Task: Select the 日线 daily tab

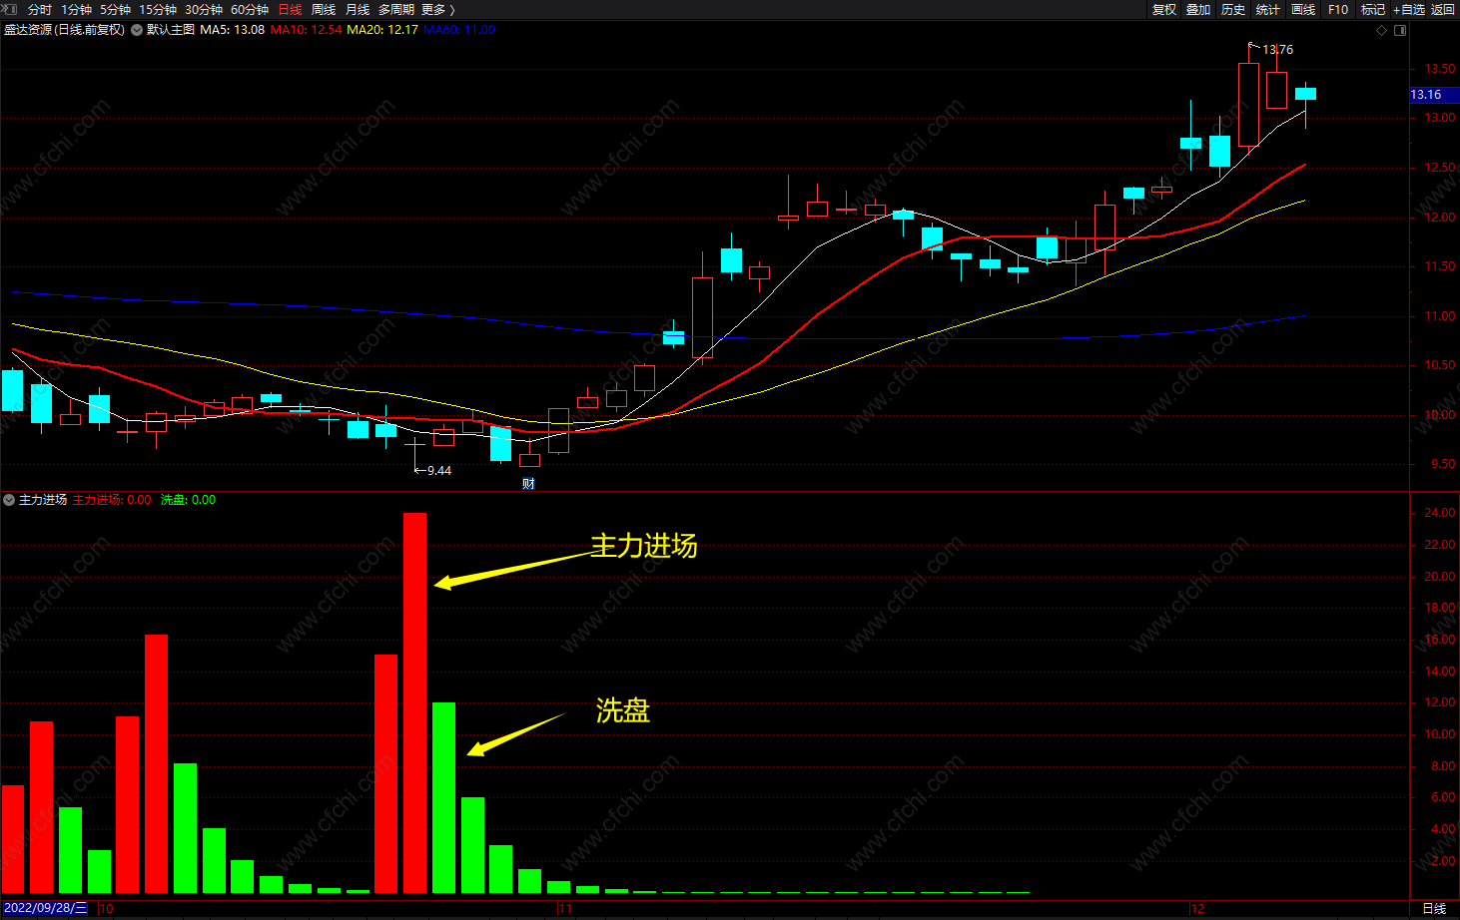Action: 290,9
